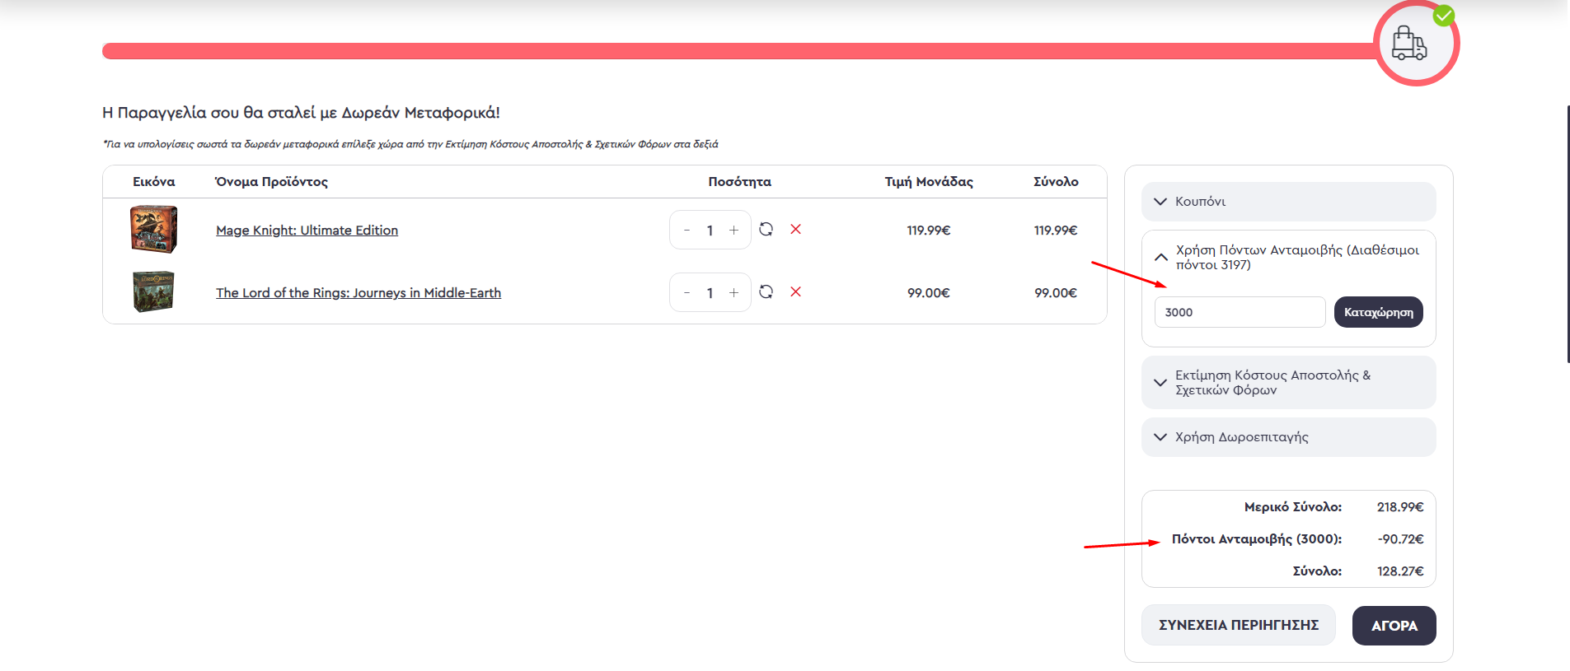Expand the Χρήση Δωροεπιταγής section
The height and width of the screenshot is (671, 1570).
[1287, 437]
